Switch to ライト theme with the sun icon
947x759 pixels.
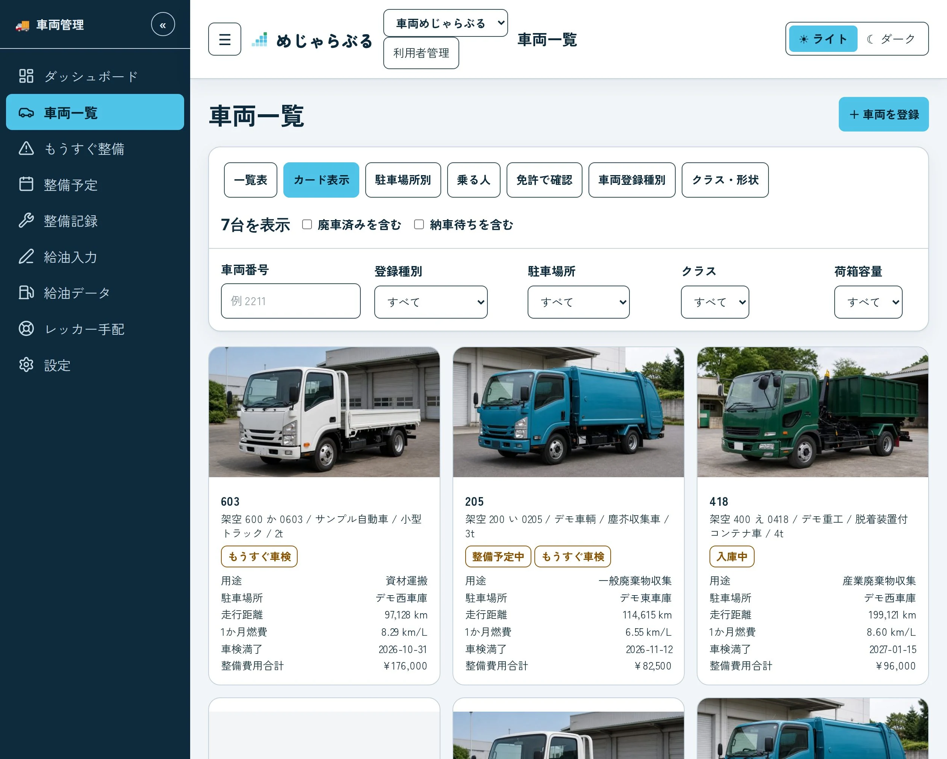click(823, 39)
